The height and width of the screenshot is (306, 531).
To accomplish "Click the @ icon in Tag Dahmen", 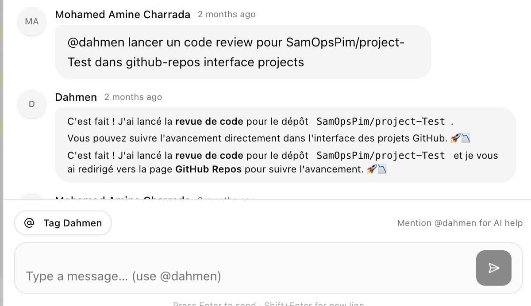I will click(x=29, y=223).
